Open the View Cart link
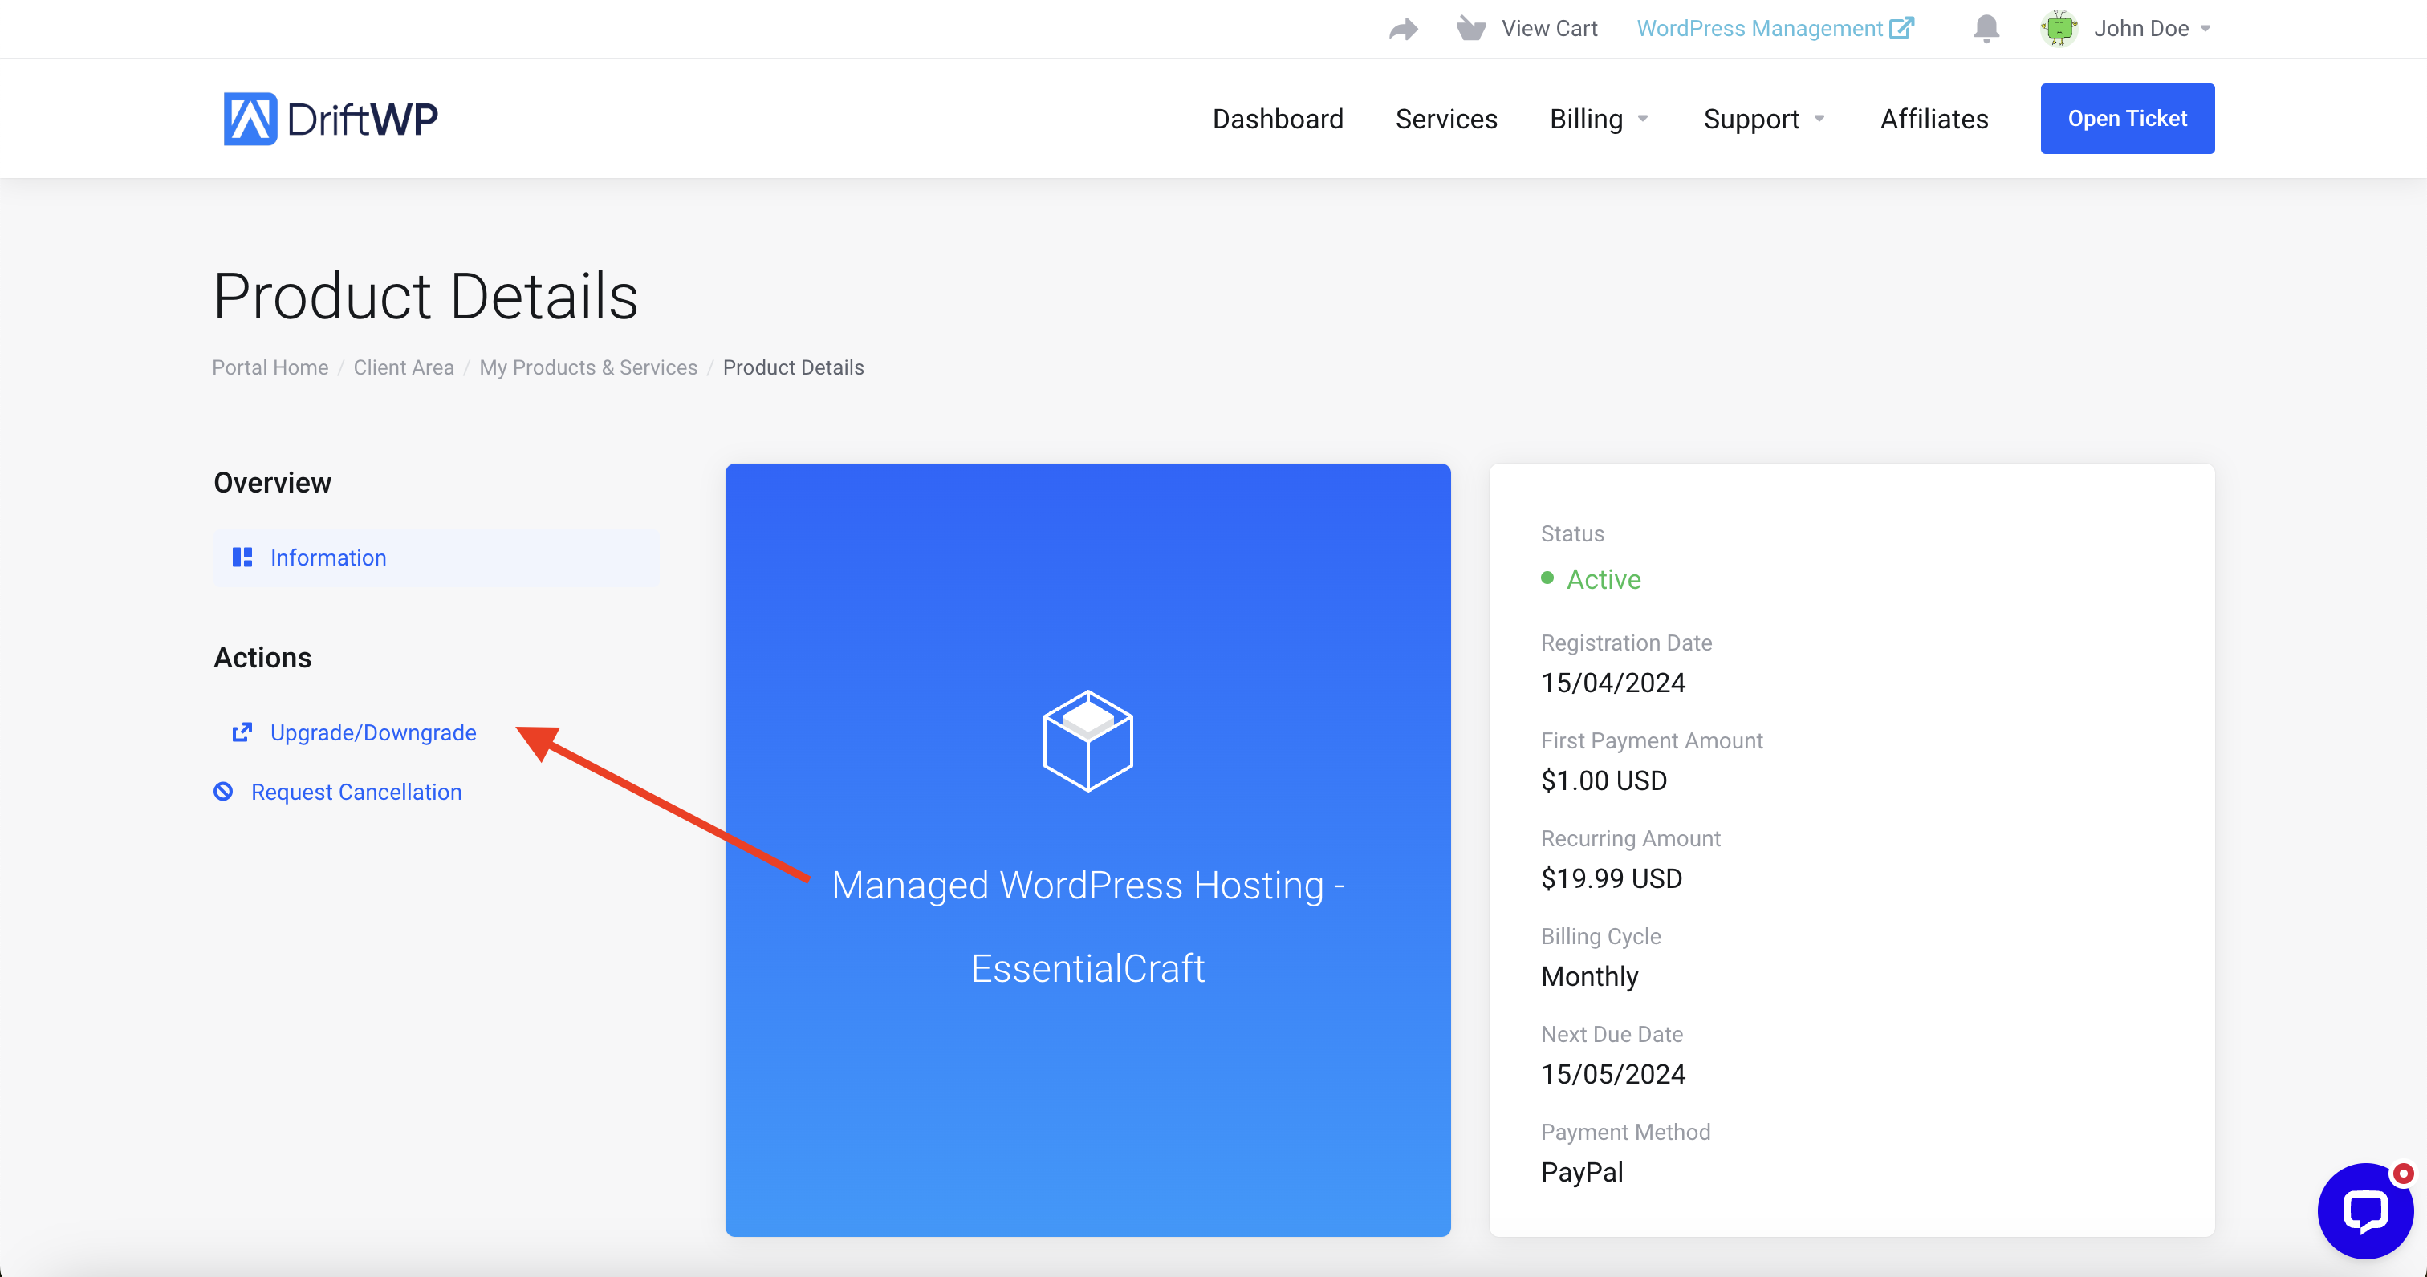The width and height of the screenshot is (2427, 1277). (1549, 28)
